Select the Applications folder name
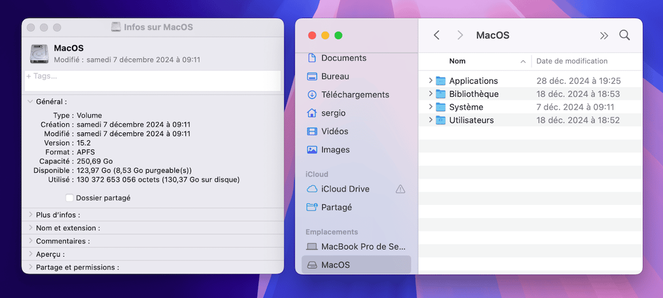 [473, 81]
